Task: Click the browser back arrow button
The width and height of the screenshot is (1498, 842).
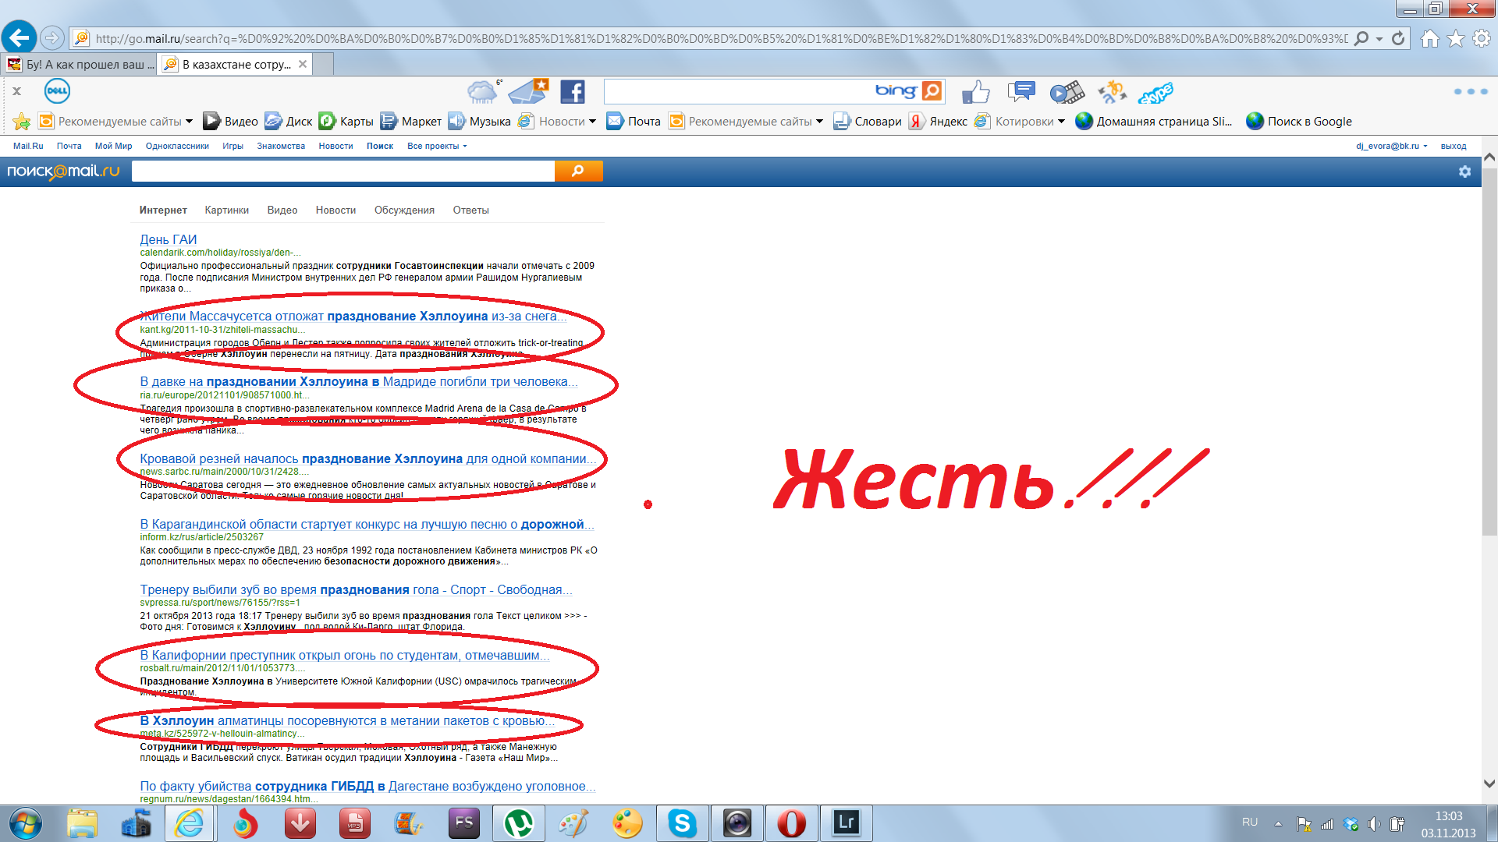Action: coord(19,37)
